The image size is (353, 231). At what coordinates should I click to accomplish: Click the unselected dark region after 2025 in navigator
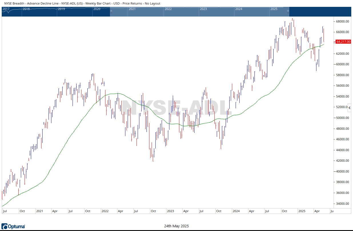tap(319, 12)
